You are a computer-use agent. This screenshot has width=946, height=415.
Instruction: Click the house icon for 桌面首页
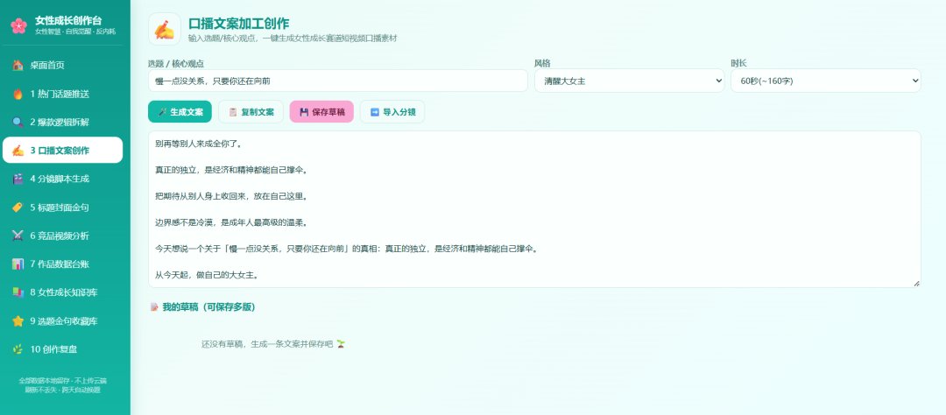coord(18,65)
